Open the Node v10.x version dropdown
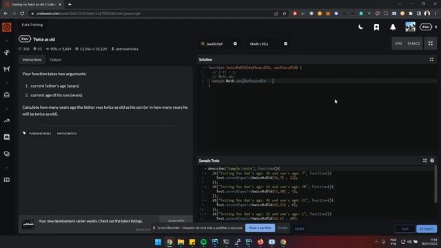 [269, 43]
